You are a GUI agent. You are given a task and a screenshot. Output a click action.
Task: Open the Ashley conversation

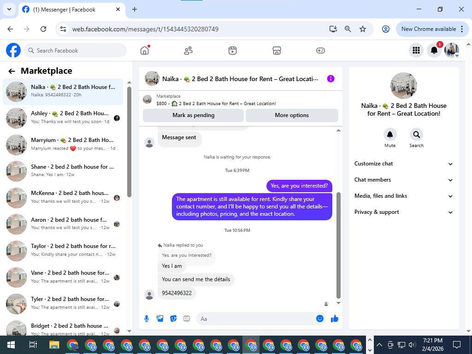click(63, 118)
